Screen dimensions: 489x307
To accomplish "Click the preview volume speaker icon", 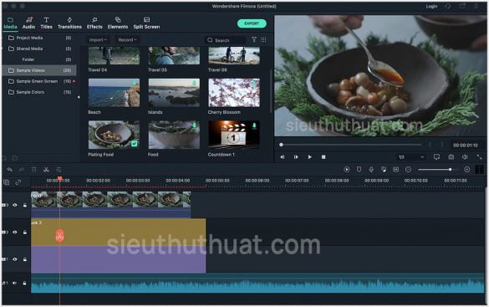I will click(465, 157).
